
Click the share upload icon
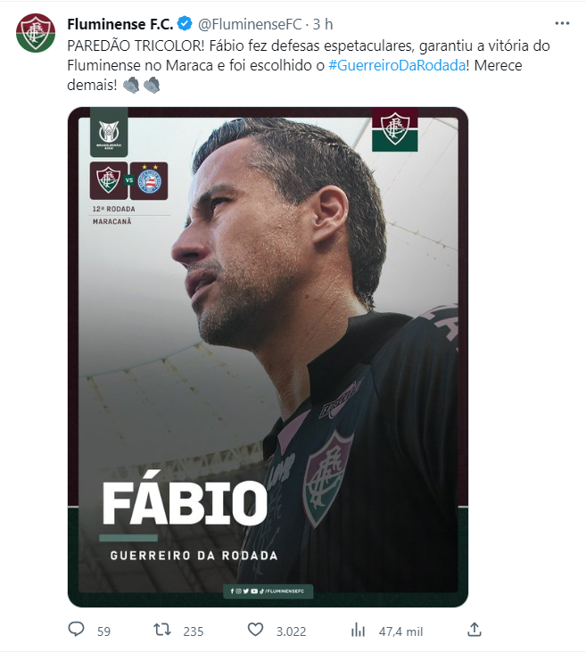(475, 630)
